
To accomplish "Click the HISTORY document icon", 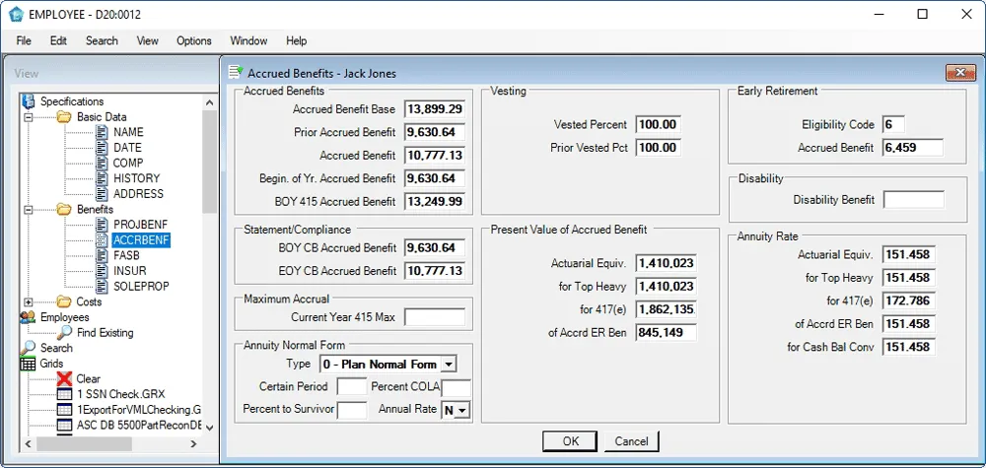I will [x=103, y=178].
